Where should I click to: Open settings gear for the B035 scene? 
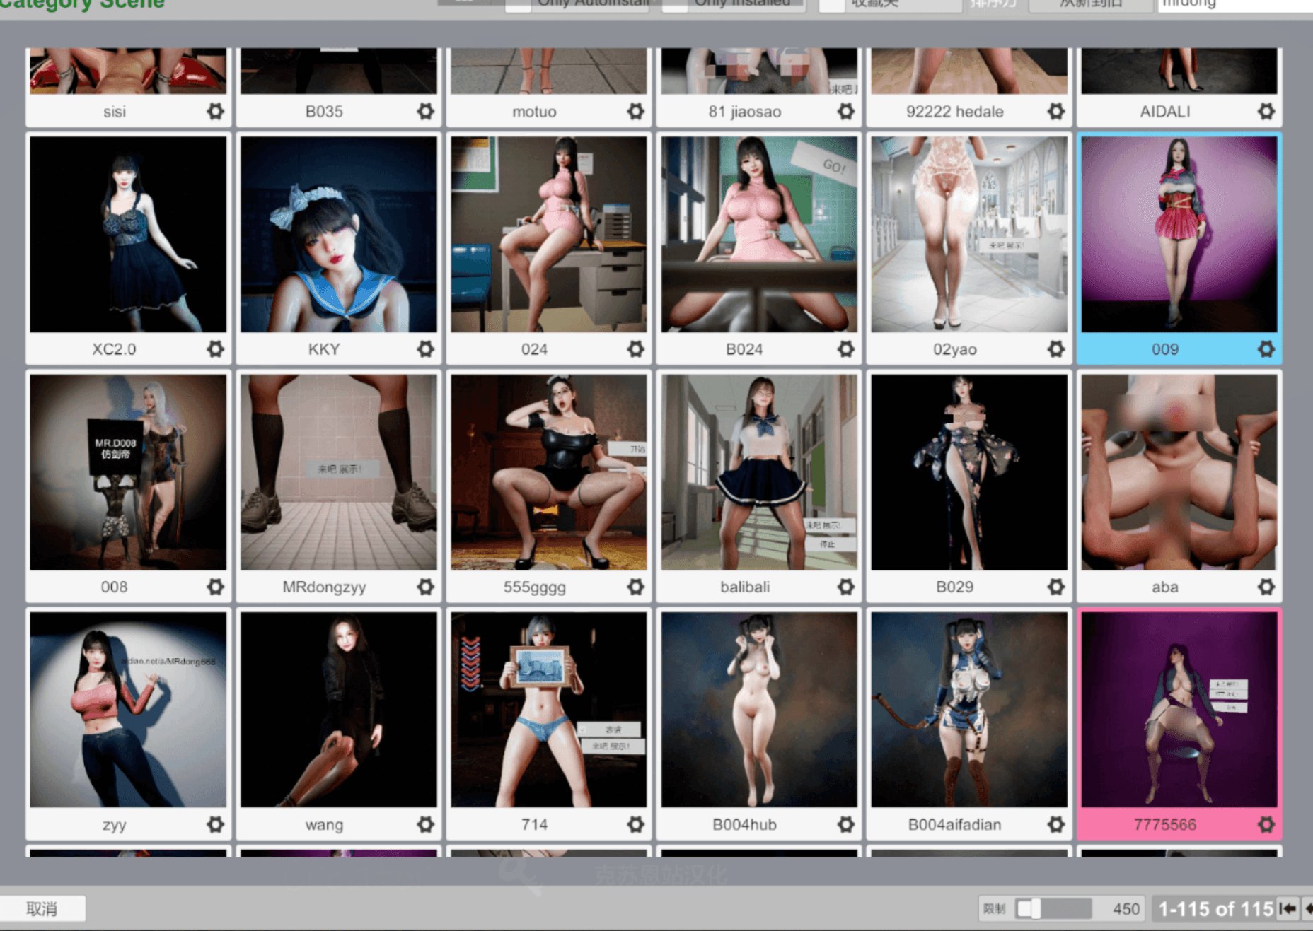pyautogui.click(x=425, y=111)
